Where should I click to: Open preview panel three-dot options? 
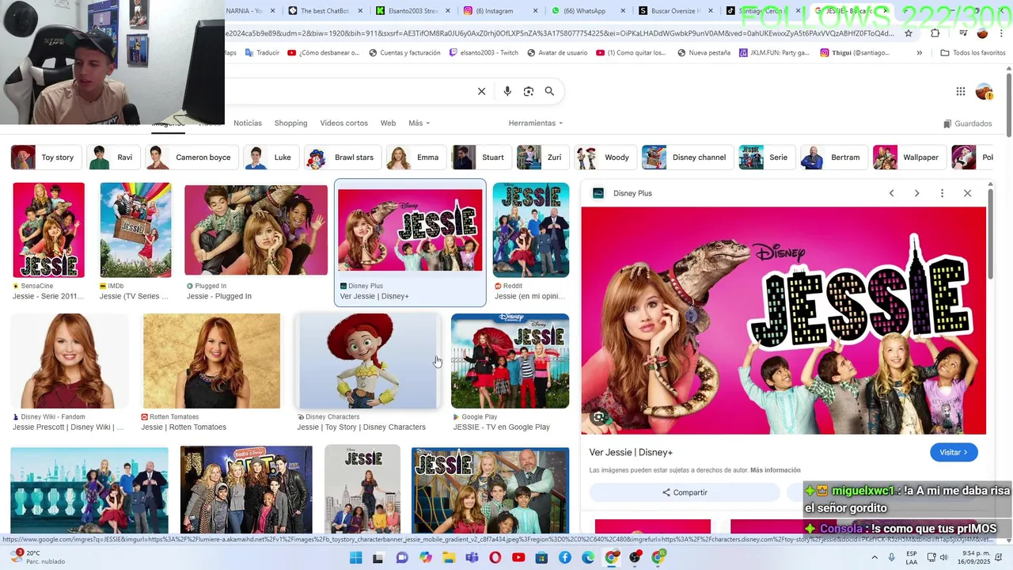(x=942, y=193)
